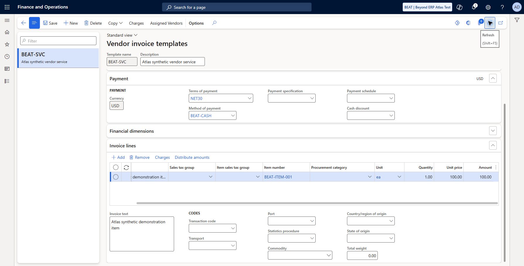
Task: Click the Remove invoice line button
Action: [139, 157]
